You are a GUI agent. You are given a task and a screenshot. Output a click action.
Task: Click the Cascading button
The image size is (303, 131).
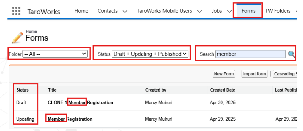285,74
